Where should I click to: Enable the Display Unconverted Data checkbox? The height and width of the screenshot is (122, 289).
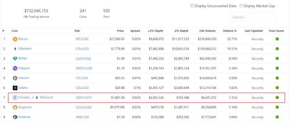coord(192,6)
